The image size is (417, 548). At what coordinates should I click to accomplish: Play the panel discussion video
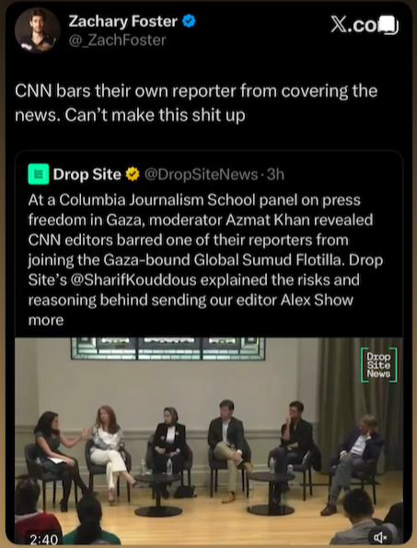[x=209, y=441]
